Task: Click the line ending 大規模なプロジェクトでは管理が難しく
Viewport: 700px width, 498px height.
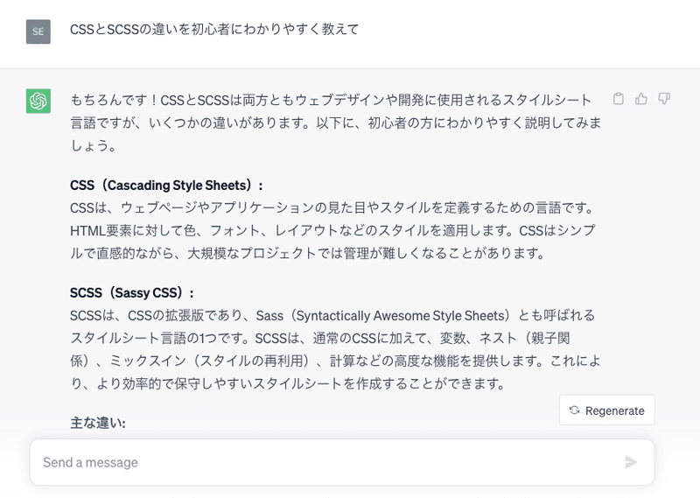Action: pyautogui.click(x=307, y=253)
